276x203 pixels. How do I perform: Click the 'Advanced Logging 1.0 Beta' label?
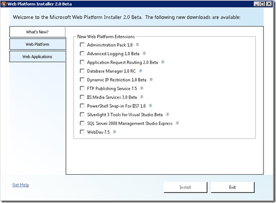pyautogui.click(x=113, y=54)
